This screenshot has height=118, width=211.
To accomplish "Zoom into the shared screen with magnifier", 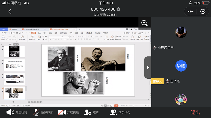I will pos(144,23).
